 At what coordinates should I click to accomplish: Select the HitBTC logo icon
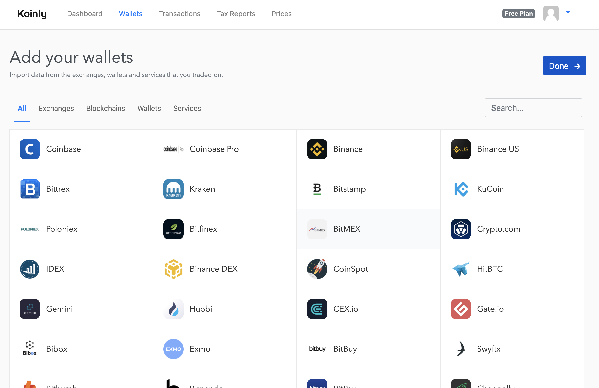click(461, 269)
